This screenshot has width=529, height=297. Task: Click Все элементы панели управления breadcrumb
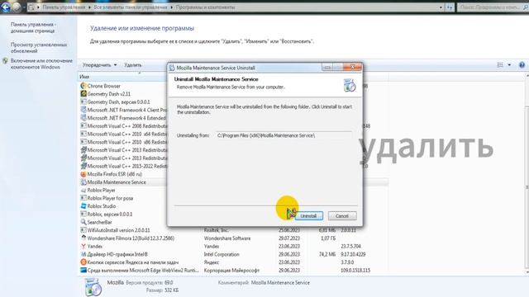[x=131, y=7]
